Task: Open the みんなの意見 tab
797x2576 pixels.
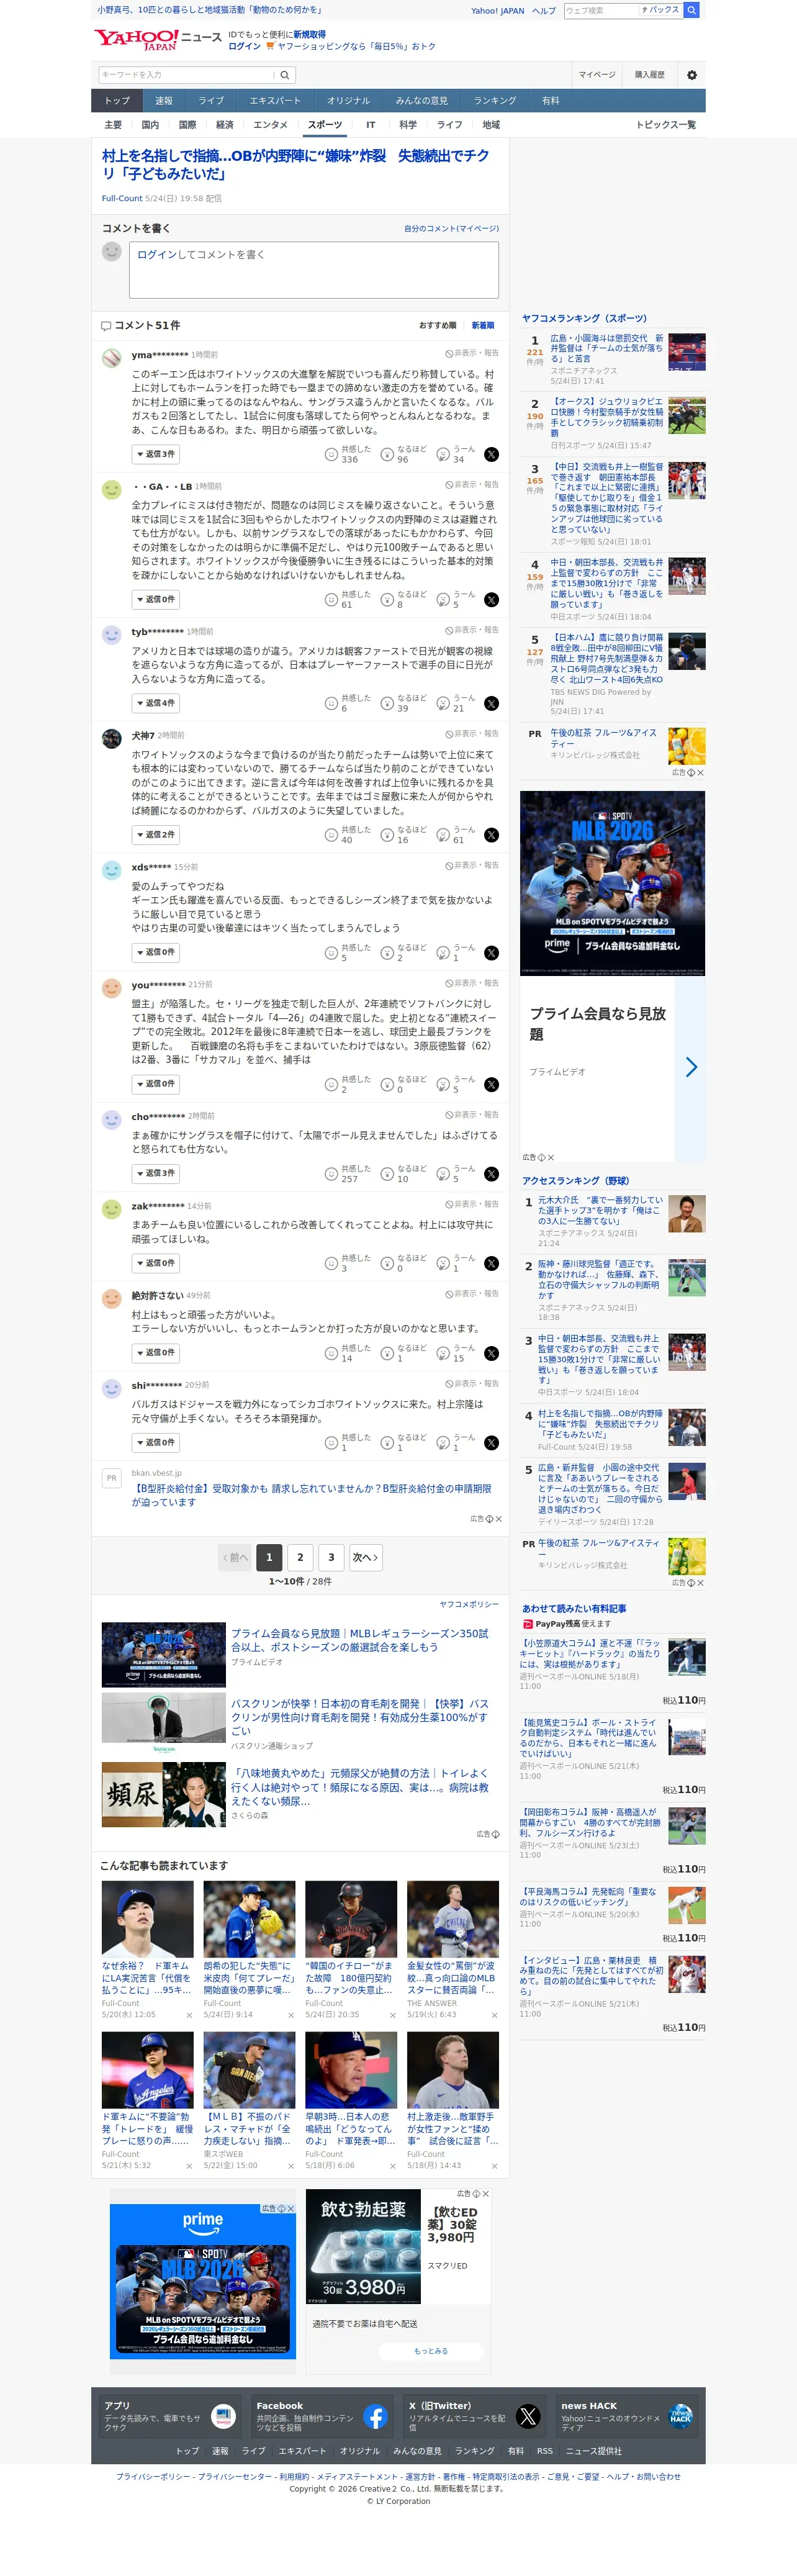Action: click(422, 101)
